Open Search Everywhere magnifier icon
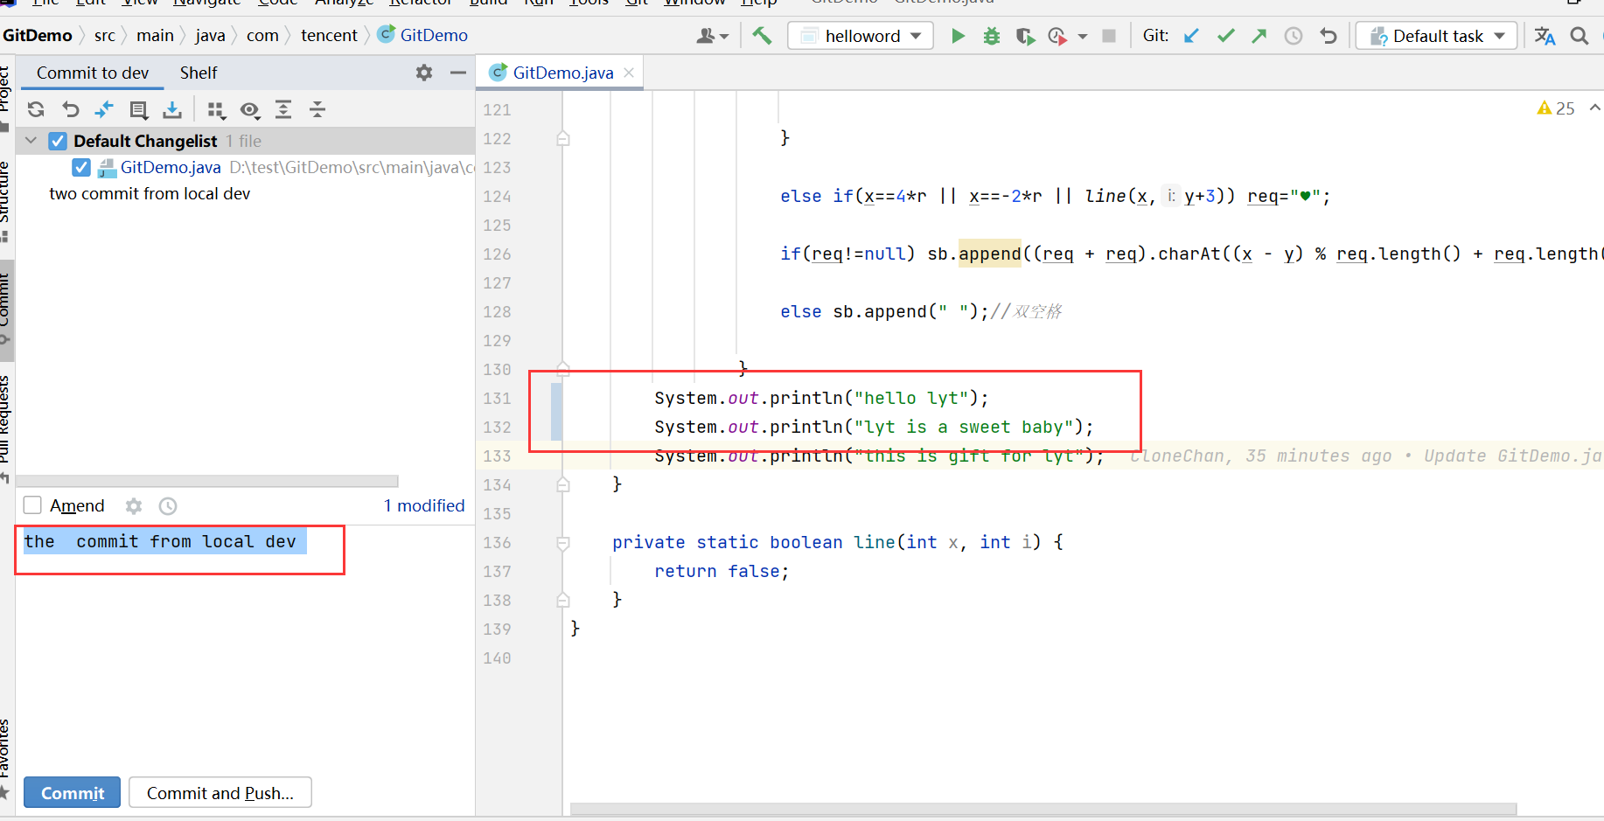Viewport: 1604px width, 821px height. point(1579,36)
